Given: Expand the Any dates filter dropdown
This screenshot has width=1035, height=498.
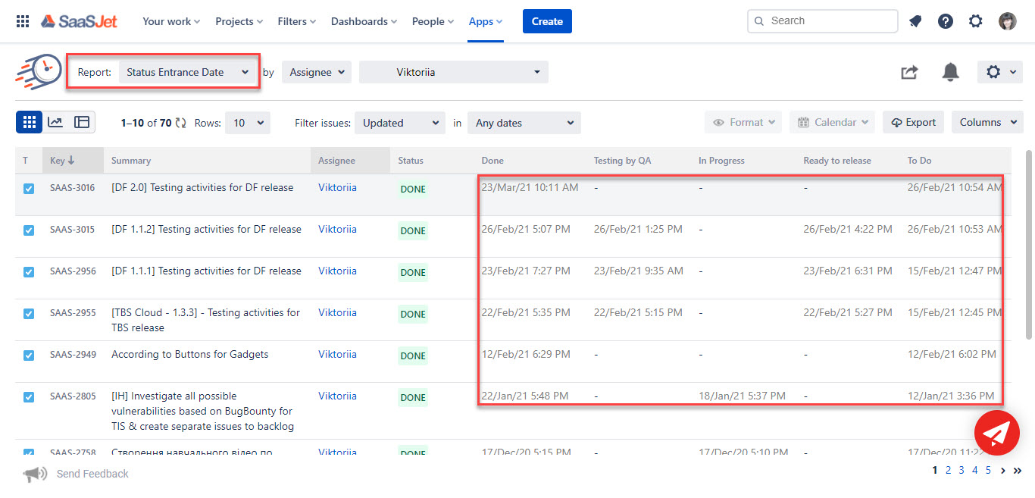Looking at the screenshot, I should [524, 122].
